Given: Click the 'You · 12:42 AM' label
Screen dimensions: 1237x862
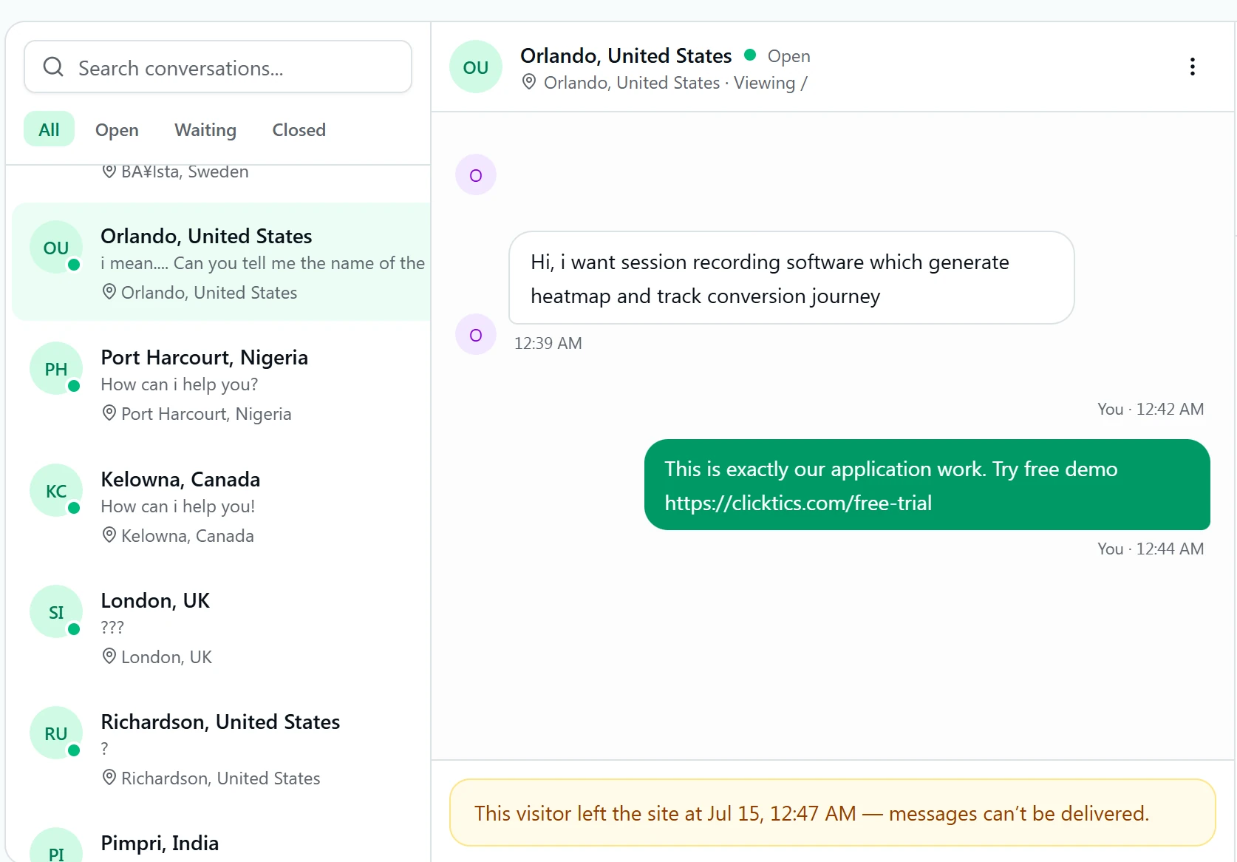Looking at the screenshot, I should (x=1151, y=409).
